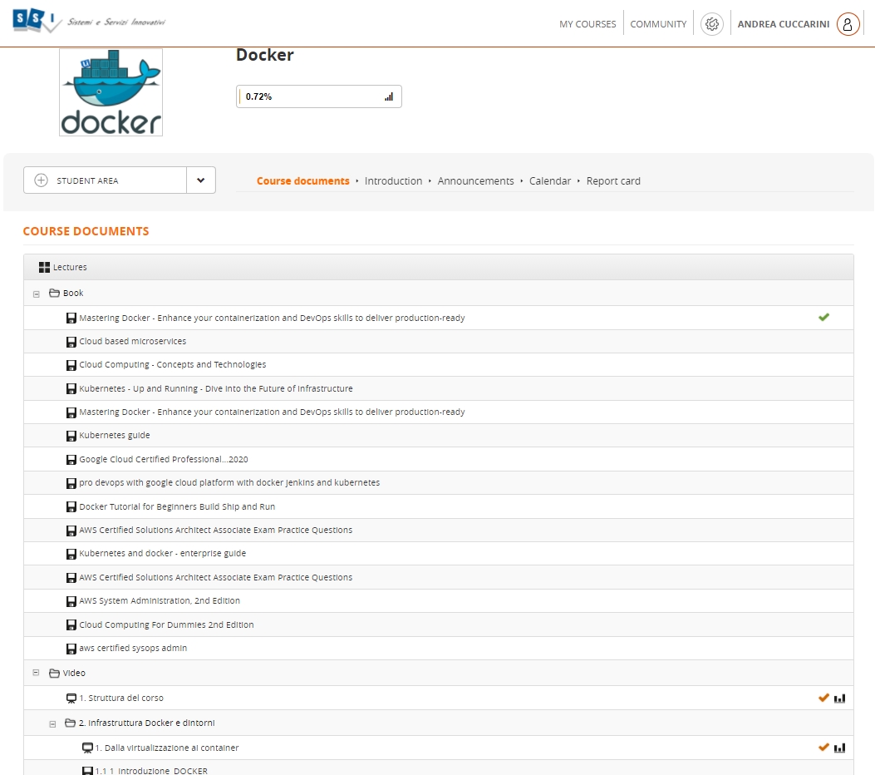875x775 pixels.
Task: Click the plus icon beside Student Area
Action: (41, 180)
